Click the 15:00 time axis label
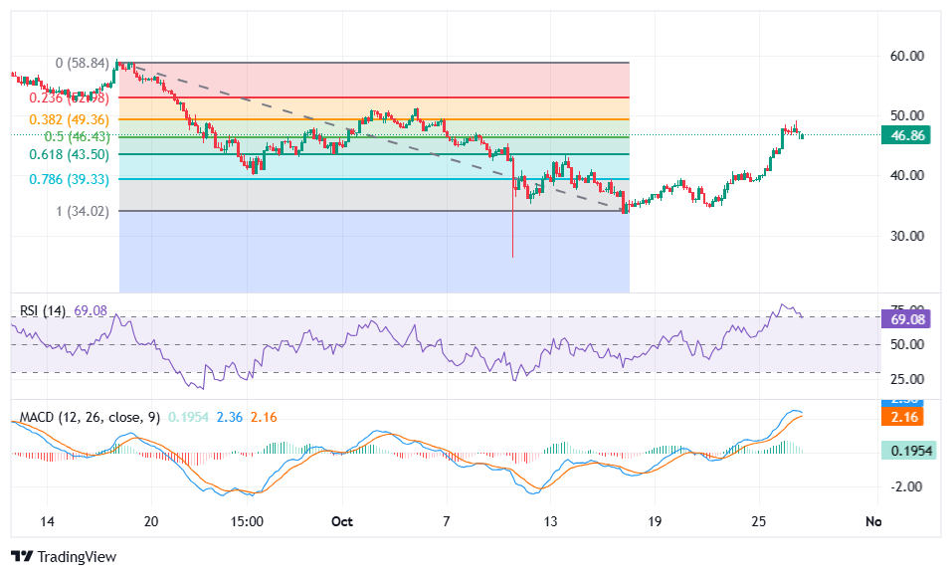The width and height of the screenshot is (952, 576). point(245,520)
